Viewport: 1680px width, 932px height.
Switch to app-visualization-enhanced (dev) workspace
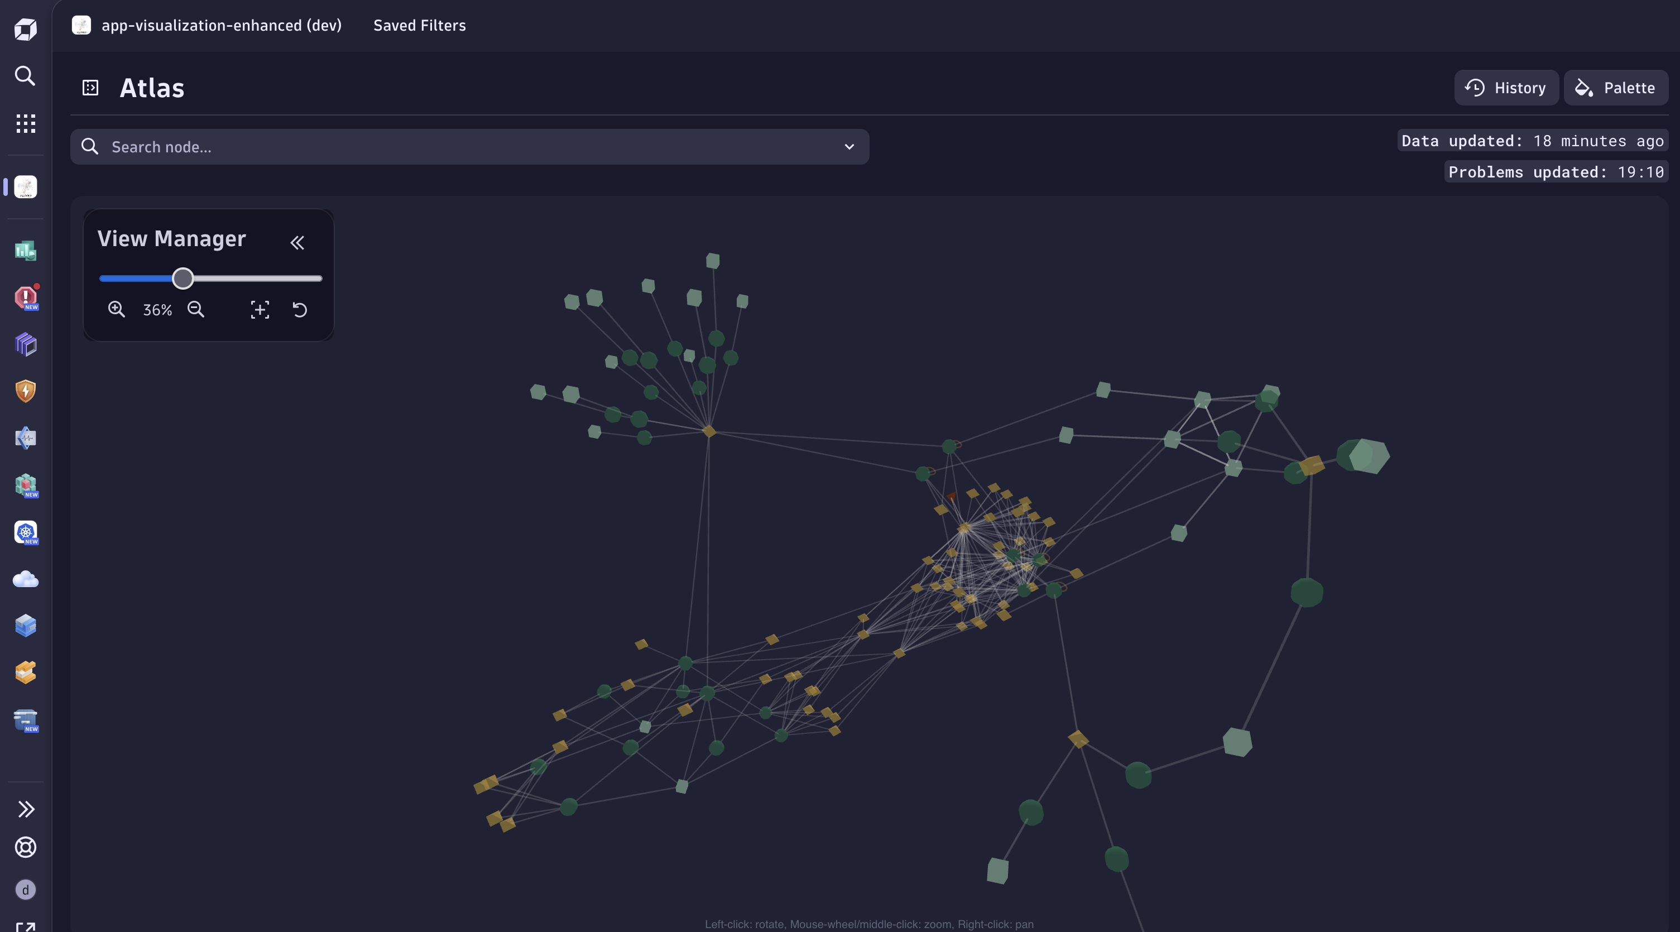click(222, 26)
